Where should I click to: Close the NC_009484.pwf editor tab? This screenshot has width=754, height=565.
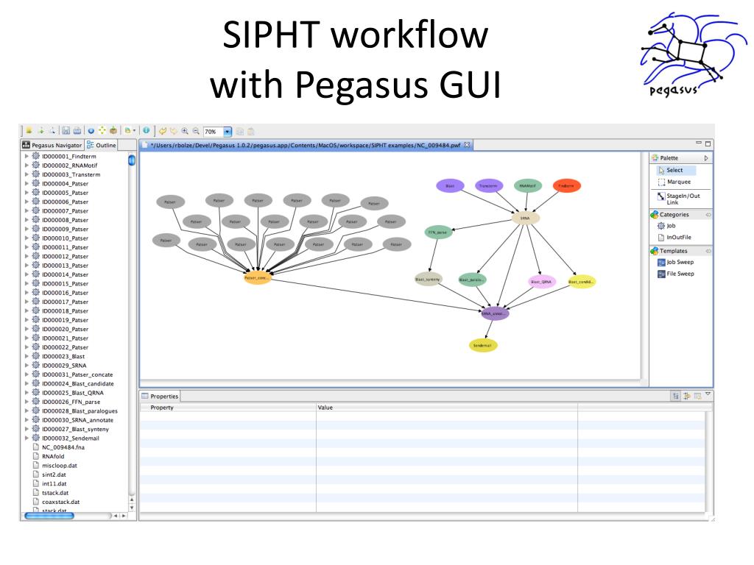467,145
